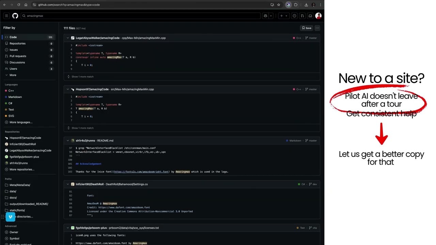Show More repositories in sidebar
Viewport: 436px width, 245px height.
pyautogui.click(x=19, y=169)
